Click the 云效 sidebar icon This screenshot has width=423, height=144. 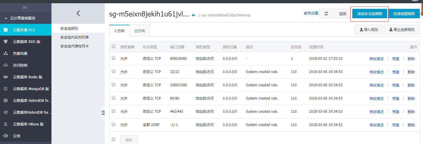point(5,136)
